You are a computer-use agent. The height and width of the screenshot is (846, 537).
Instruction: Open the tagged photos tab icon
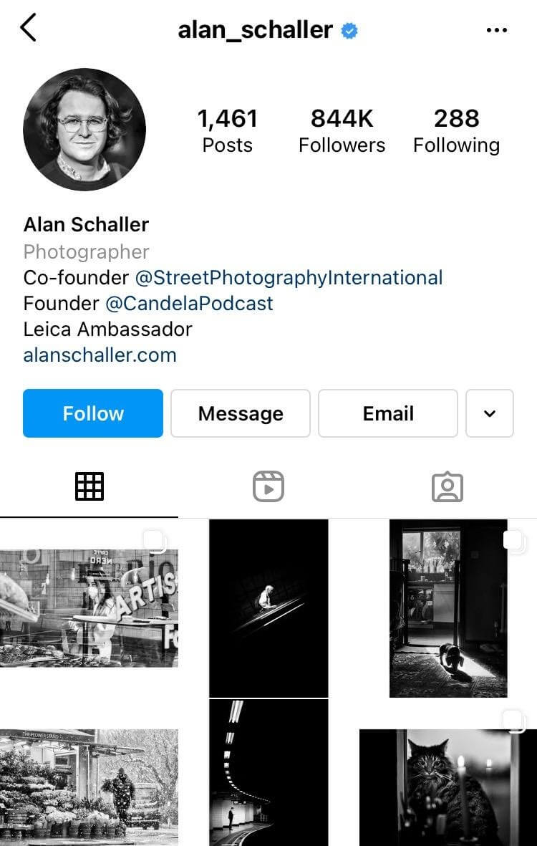[x=447, y=487]
